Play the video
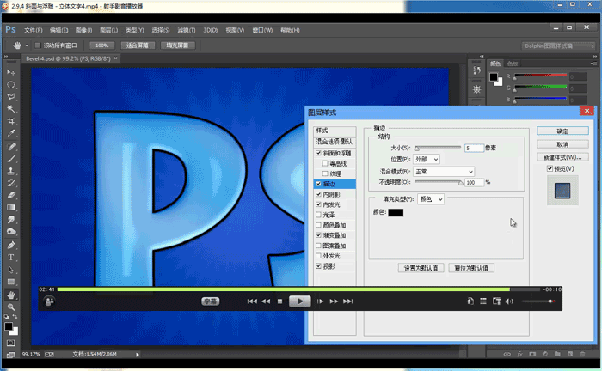The height and width of the screenshot is (371, 602). pos(299,301)
